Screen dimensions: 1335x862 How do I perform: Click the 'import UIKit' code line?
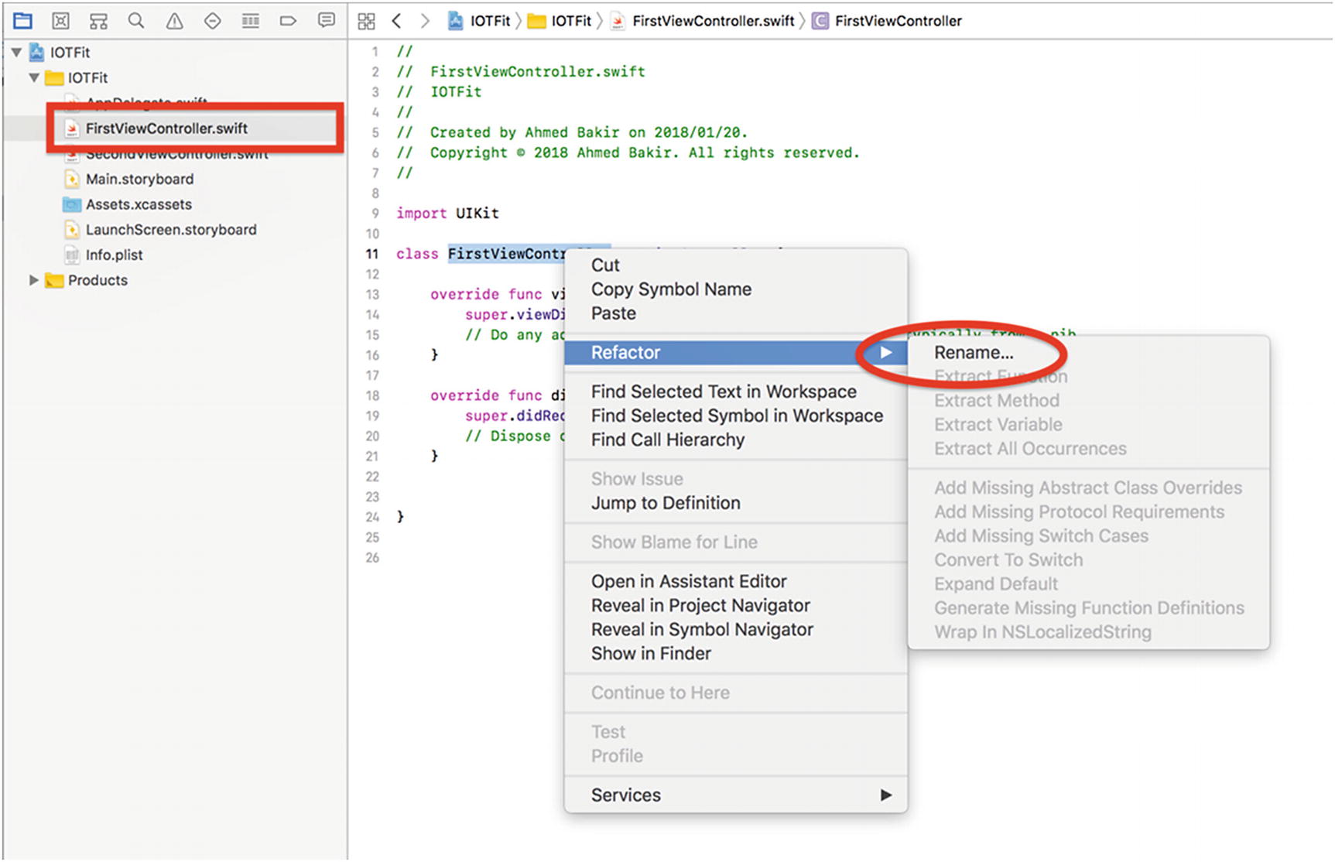(447, 214)
